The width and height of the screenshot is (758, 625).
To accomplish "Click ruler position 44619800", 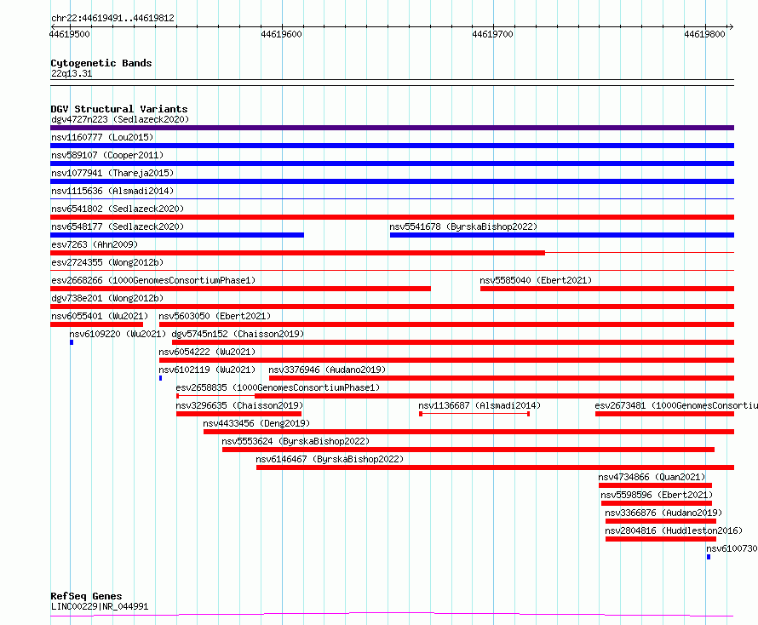I will 705,34.
